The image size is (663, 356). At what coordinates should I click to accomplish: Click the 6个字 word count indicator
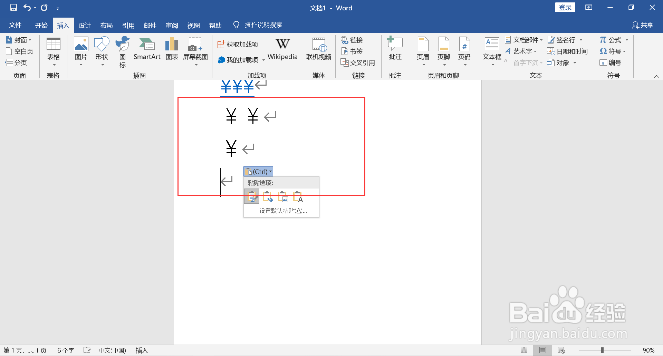tap(66, 350)
